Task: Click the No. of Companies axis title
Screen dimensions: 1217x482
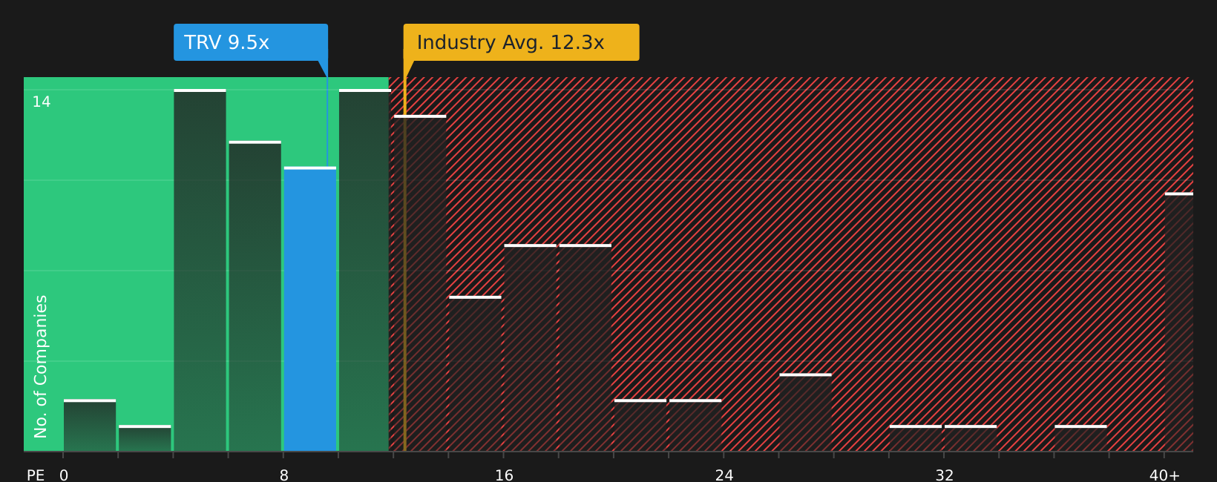Action: pyautogui.click(x=41, y=366)
